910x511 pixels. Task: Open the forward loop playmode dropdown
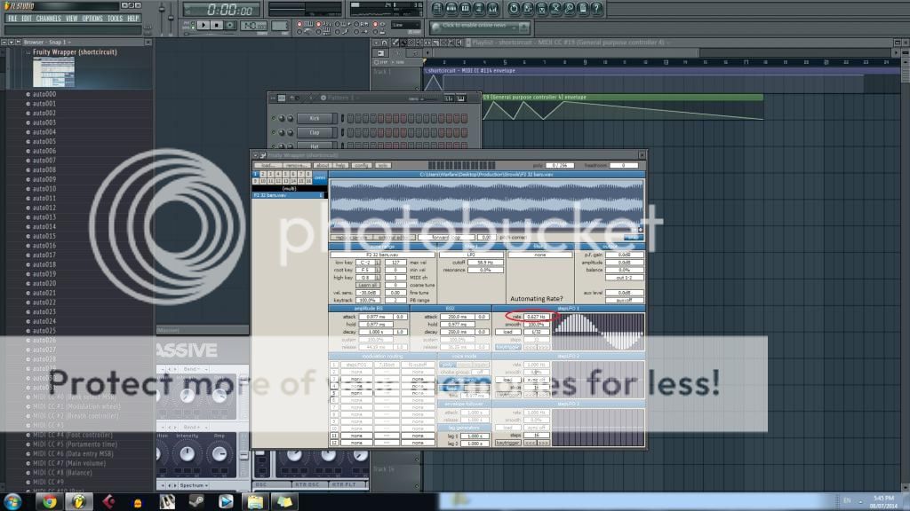click(446, 238)
